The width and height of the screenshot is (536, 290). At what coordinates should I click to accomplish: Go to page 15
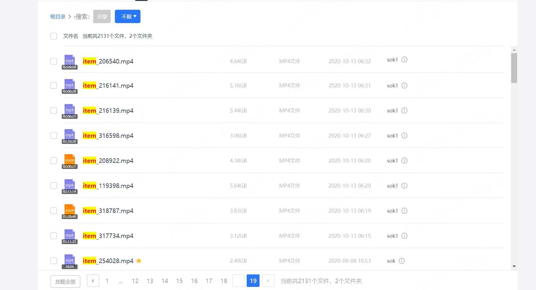179,281
